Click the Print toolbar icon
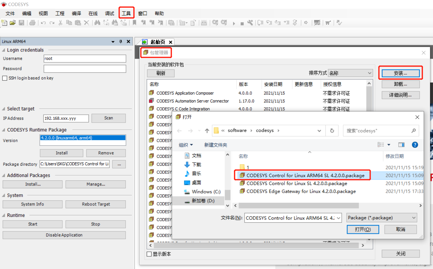The height and width of the screenshot is (269, 433). (x=32, y=23)
